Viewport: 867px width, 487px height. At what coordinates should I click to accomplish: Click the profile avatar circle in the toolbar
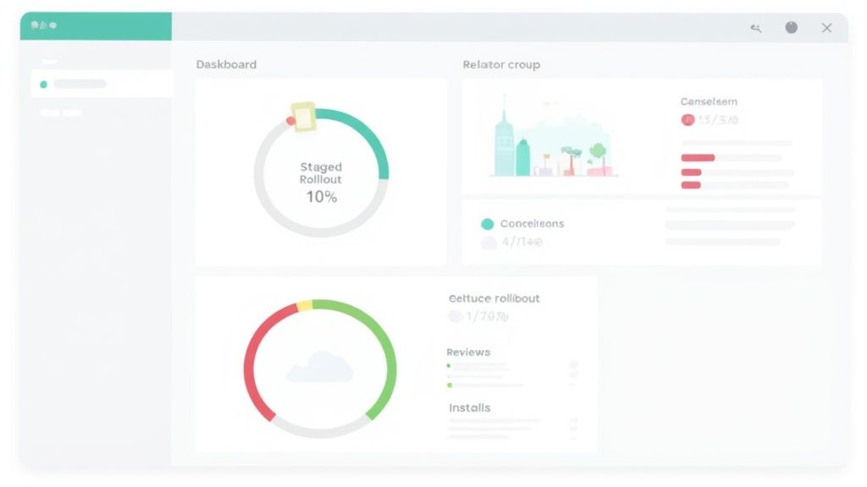(792, 27)
